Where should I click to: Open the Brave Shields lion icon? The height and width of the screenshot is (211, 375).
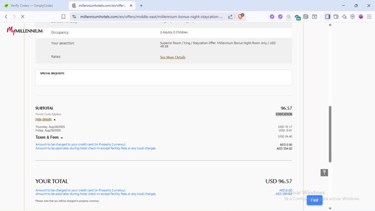point(241,16)
